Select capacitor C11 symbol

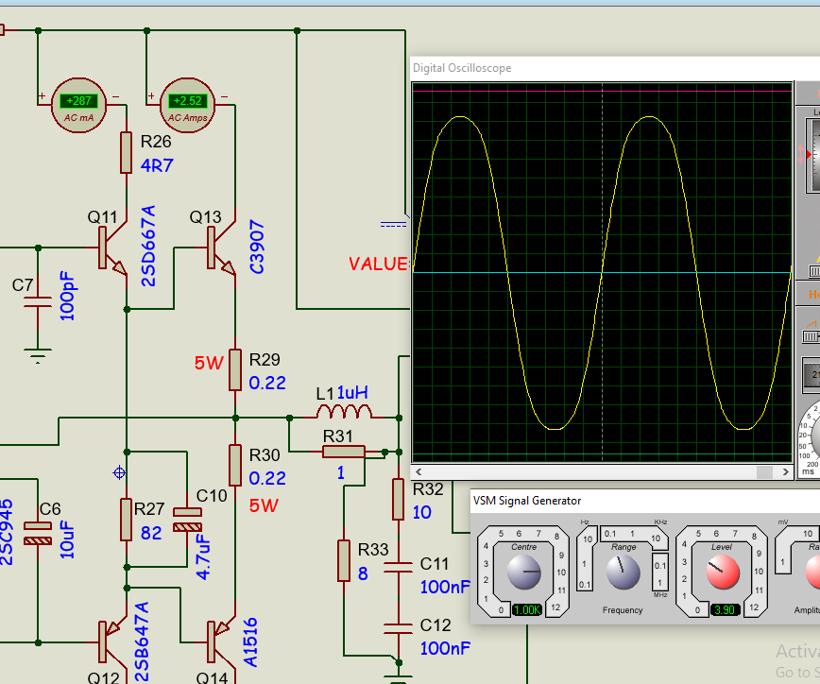pyautogui.click(x=398, y=568)
